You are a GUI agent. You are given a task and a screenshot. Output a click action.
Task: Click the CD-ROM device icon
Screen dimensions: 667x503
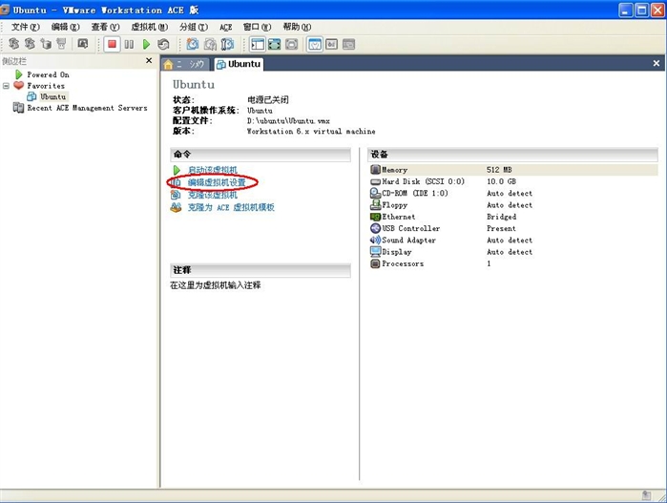(x=375, y=193)
